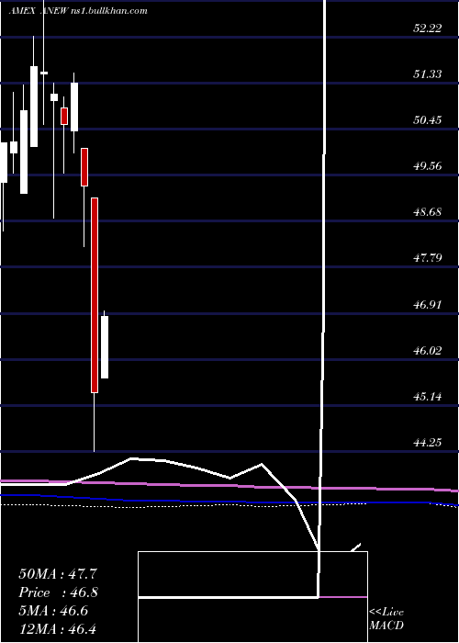
Task: Click the 46.02 price axis label
Action: (x=428, y=350)
